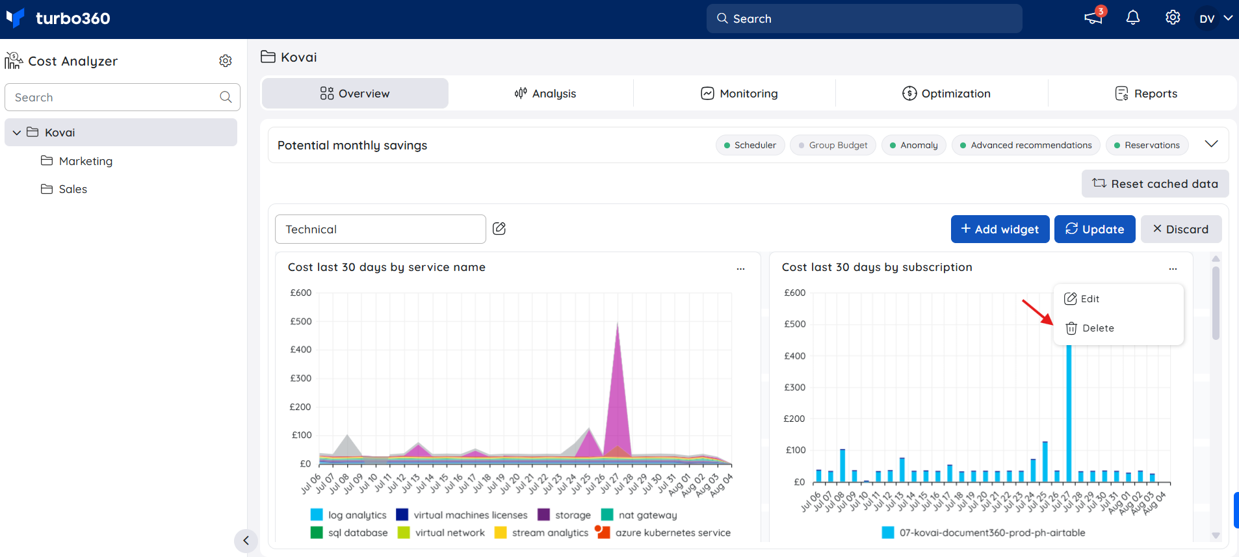Toggle virtual network legend swatch

404,532
